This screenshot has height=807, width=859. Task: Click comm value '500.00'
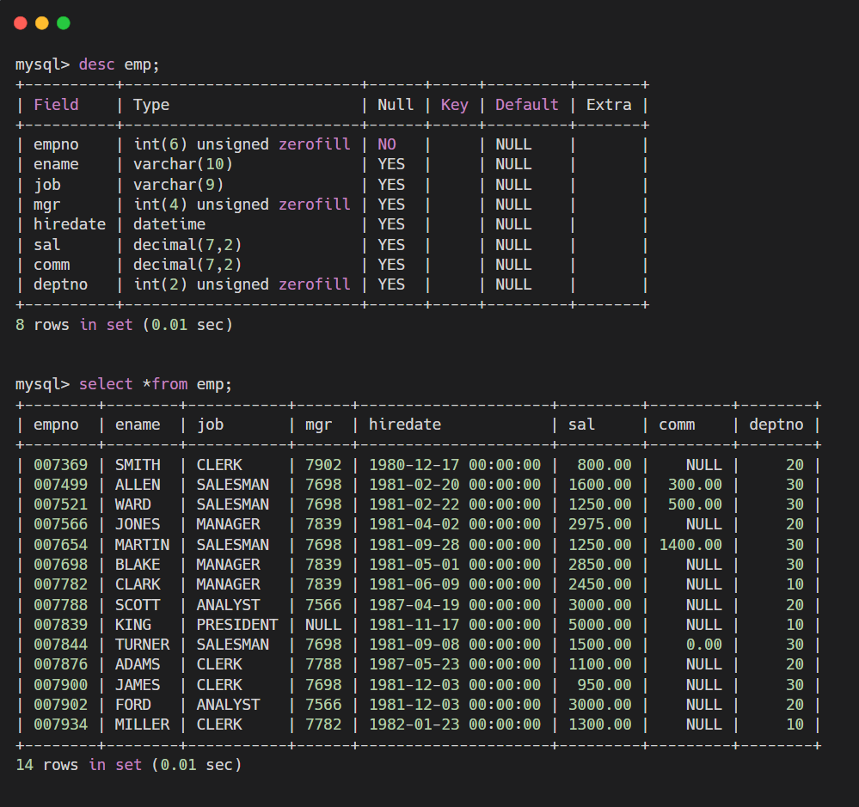[x=695, y=504]
